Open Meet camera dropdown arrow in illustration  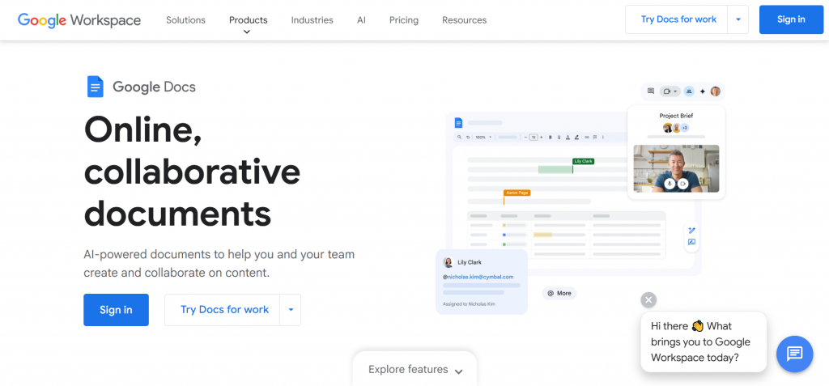pyautogui.click(x=675, y=91)
